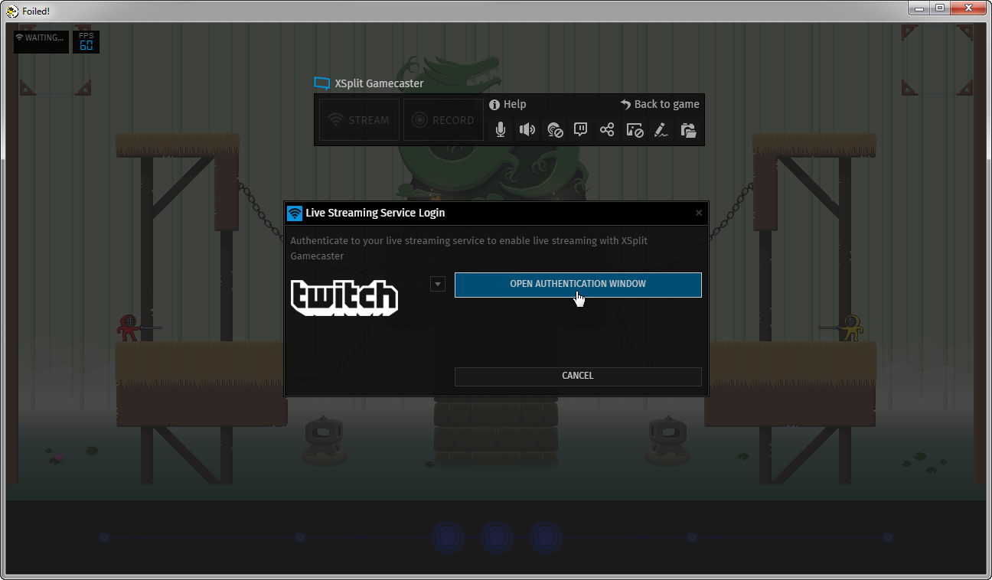The image size is (992, 580).
Task: Maximize the Foiled! window
Action: (x=940, y=8)
